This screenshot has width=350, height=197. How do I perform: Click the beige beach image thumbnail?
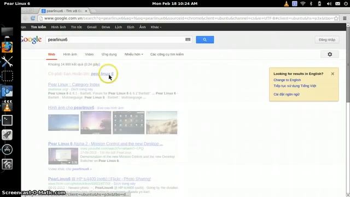point(162,123)
